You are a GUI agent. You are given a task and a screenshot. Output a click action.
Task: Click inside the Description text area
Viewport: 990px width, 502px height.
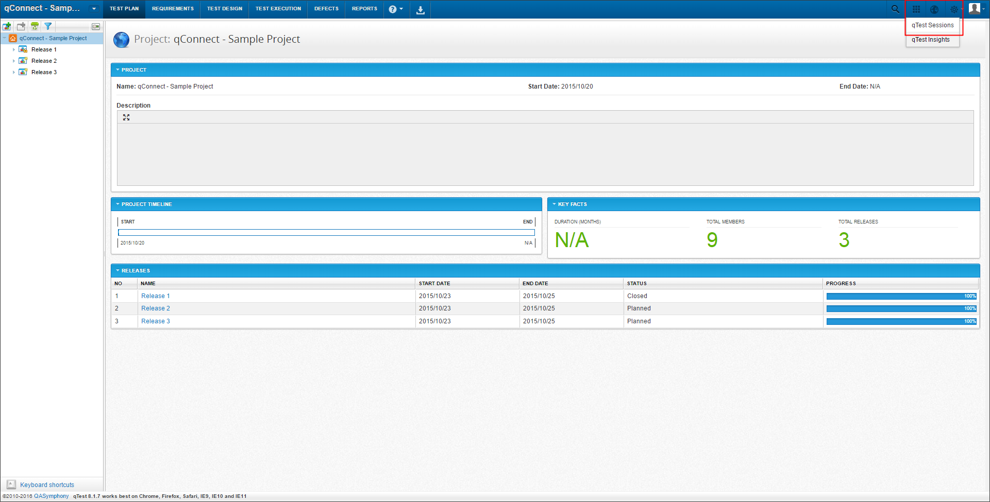click(x=545, y=154)
